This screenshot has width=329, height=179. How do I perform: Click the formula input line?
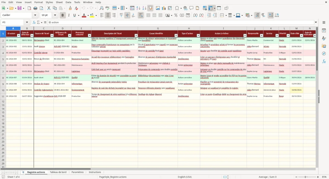coord(180,22)
